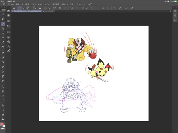Click the Clip Studio support help icon
178x133 pixels.
tap(132, 8)
